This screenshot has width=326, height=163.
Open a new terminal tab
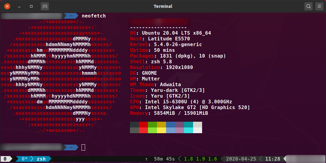point(45,6)
